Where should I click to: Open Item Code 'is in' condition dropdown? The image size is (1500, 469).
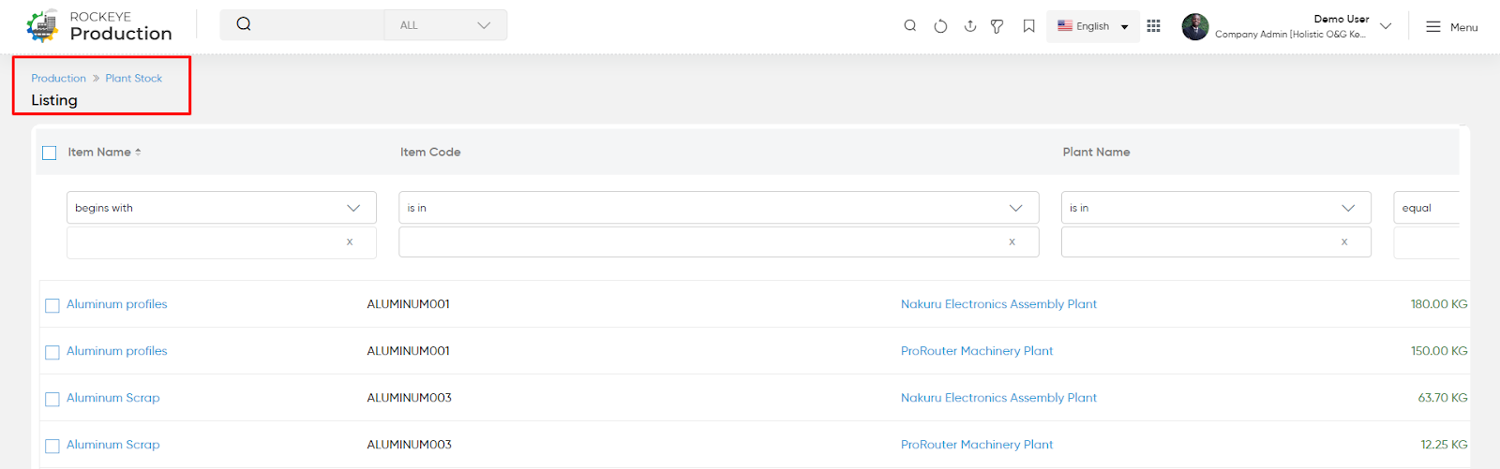[x=719, y=208]
